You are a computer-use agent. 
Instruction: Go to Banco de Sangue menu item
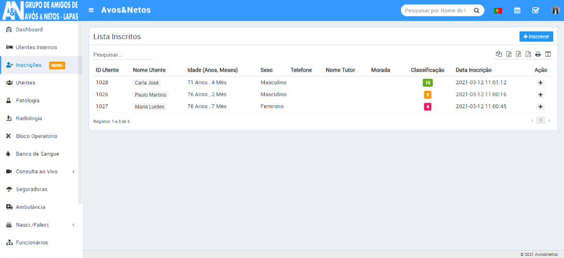[x=37, y=154]
